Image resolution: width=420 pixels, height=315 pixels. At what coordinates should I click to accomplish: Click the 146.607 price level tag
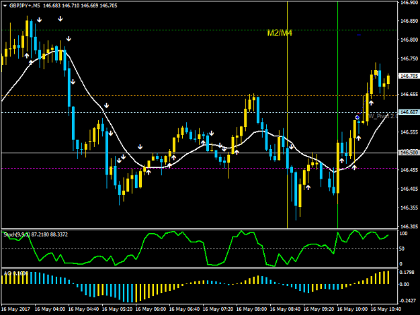(409, 112)
